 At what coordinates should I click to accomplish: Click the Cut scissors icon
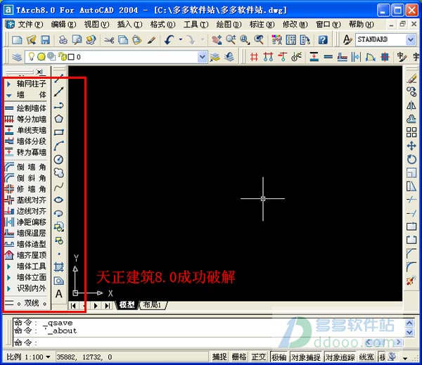coord(109,40)
